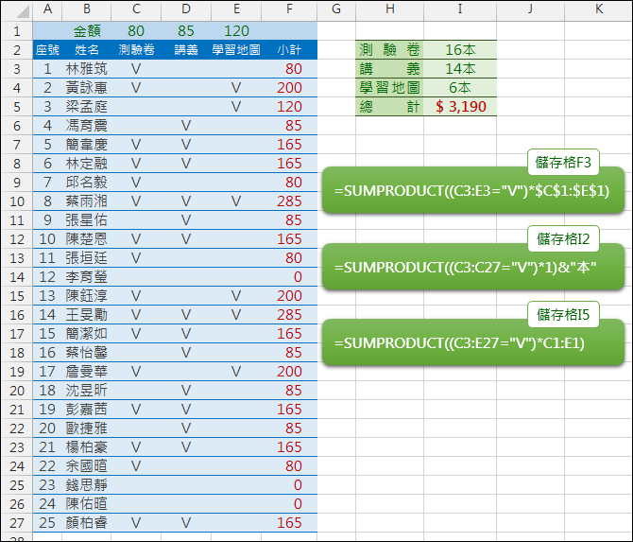Select name cell 陳楚恩
The height and width of the screenshot is (542, 633).
[87, 239]
